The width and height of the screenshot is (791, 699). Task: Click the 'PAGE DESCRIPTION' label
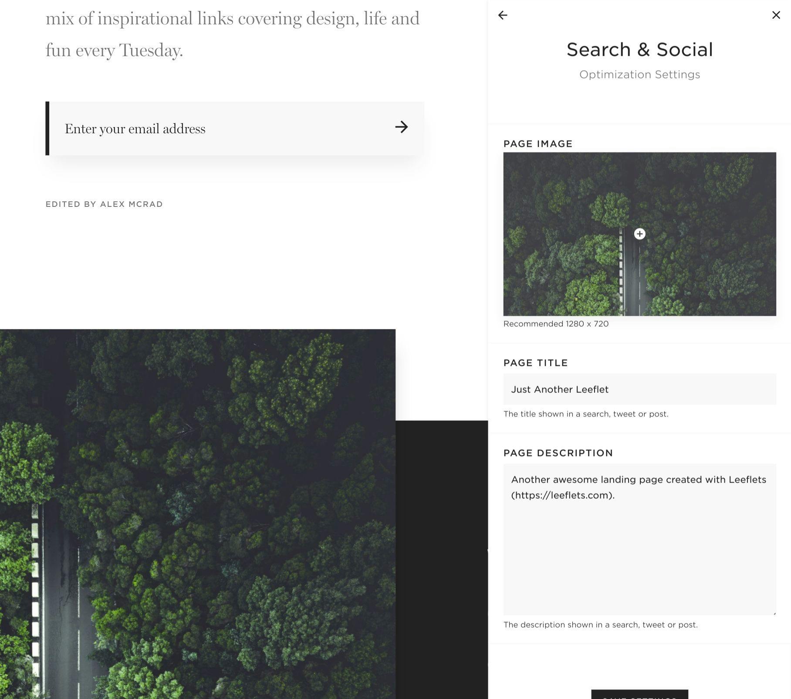(558, 453)
